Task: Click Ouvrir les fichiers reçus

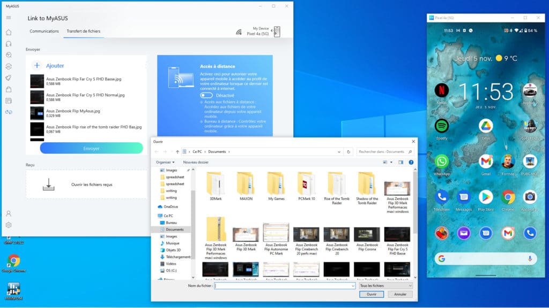Action: pos(92,184)
